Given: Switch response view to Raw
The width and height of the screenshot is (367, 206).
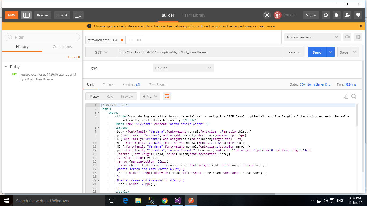Looking at the screenshot, I should tap(110, 97).
